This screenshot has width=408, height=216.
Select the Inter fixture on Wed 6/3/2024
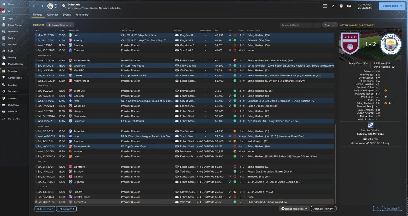point(184,136)
